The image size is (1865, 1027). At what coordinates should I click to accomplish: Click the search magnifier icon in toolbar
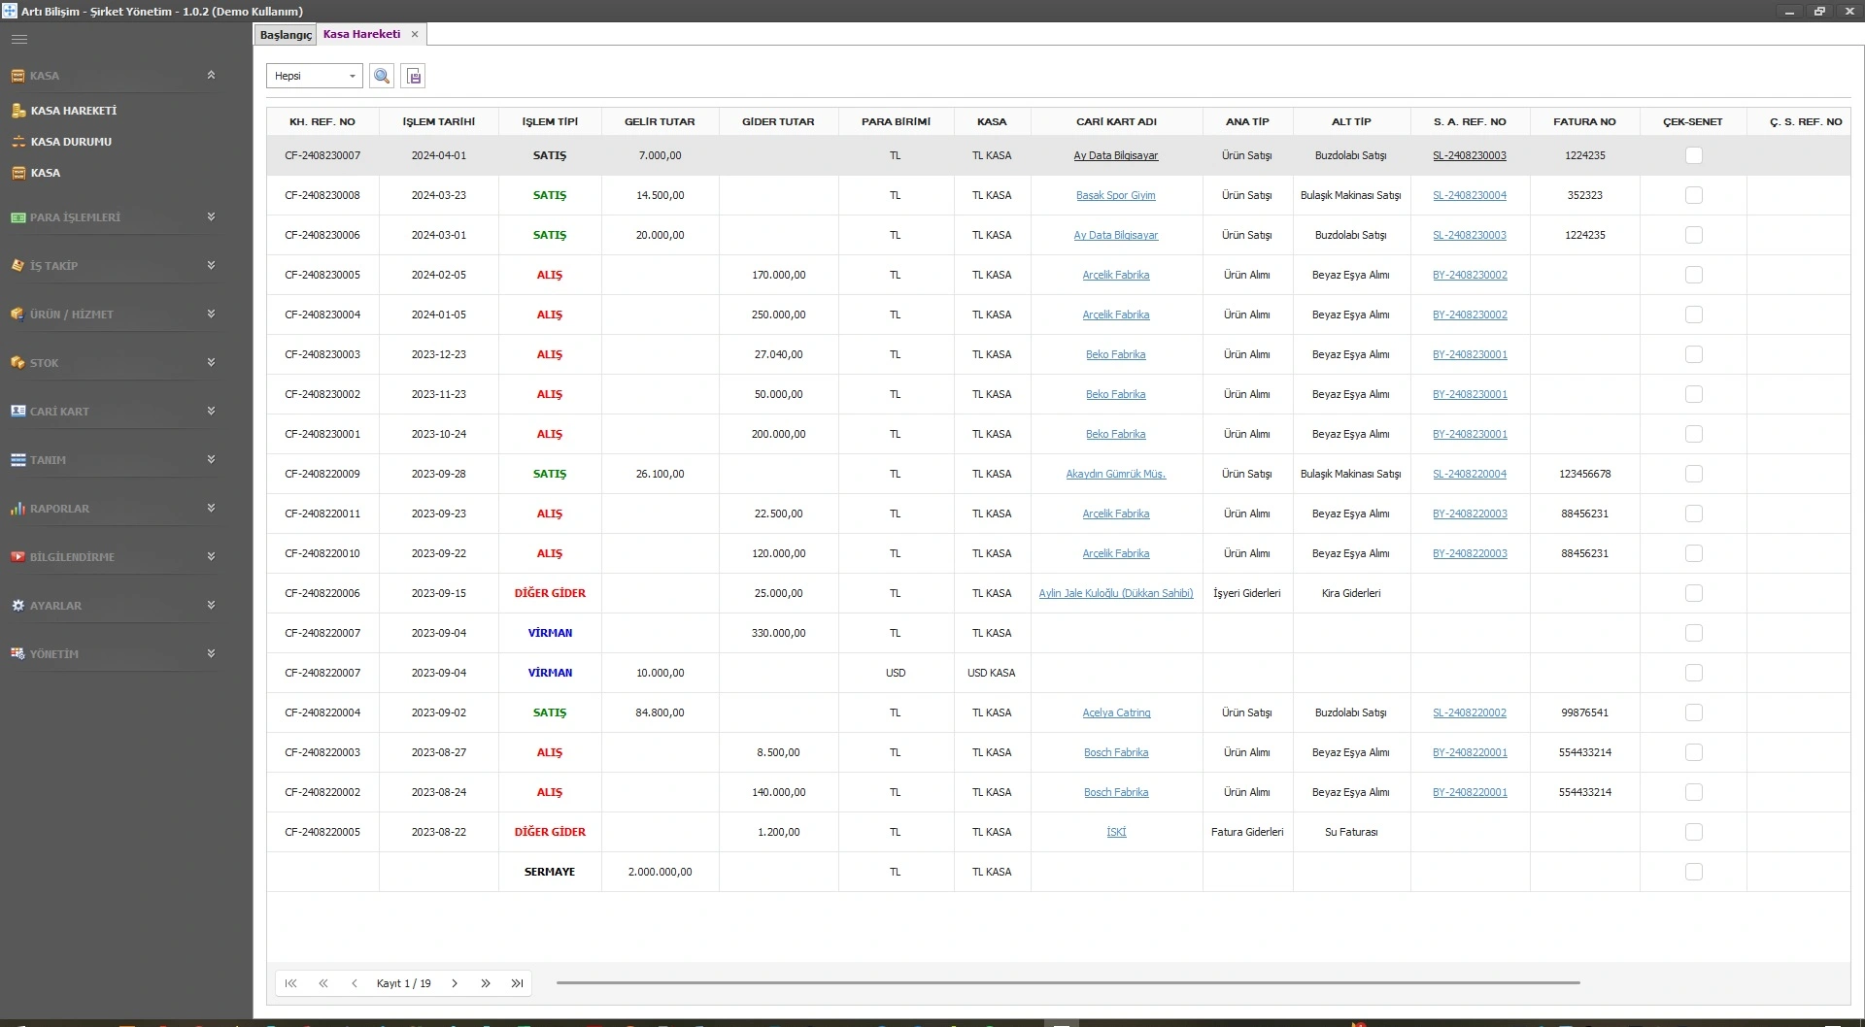pyautogui.click(x=382, y=76)
